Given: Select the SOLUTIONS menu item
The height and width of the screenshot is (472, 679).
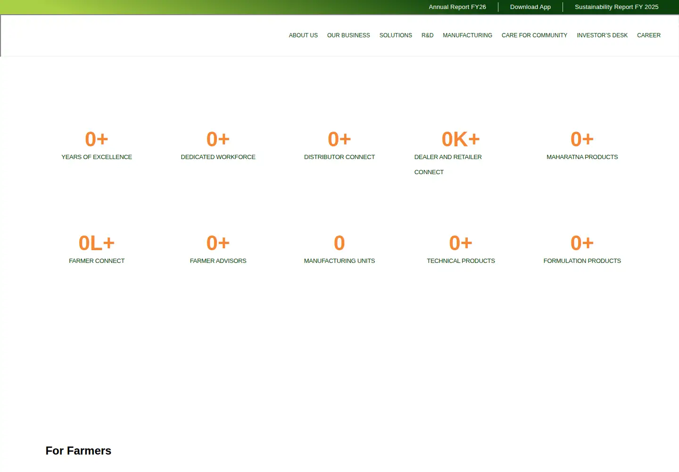Looking at the screenshot, I should tap(396, 35).
